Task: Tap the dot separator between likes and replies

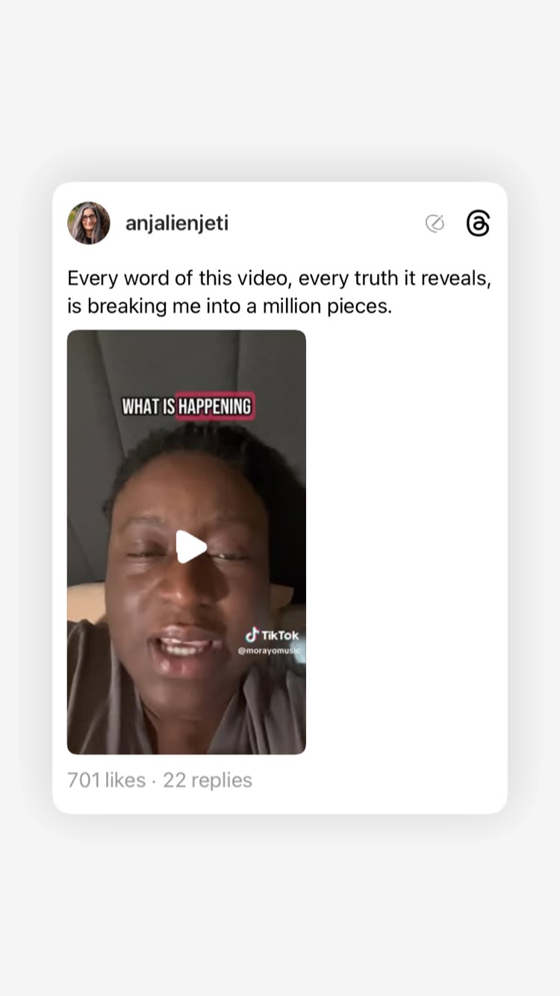Action: pos(154,781)
